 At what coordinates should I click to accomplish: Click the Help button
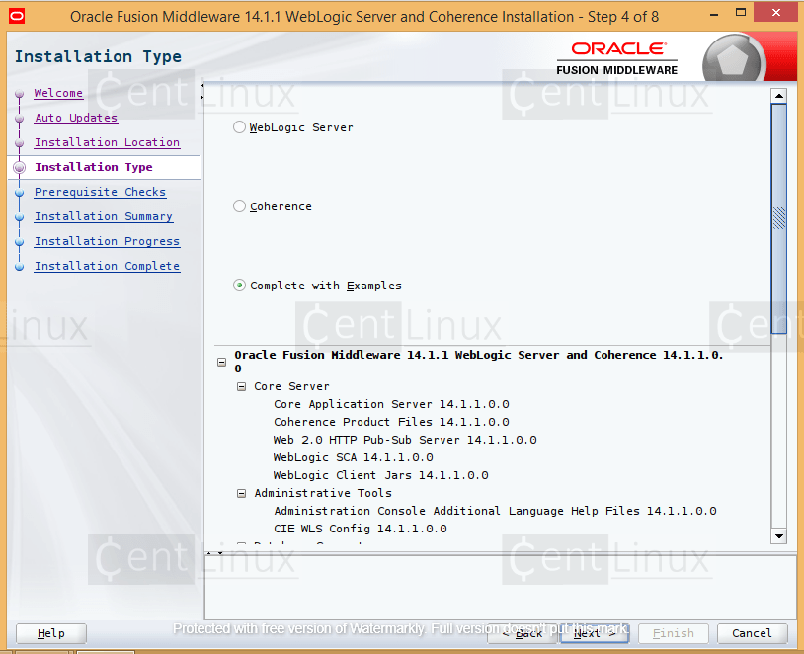click(50, 633)
